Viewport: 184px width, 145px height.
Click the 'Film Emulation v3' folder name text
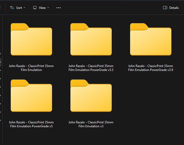click(91, 126)
